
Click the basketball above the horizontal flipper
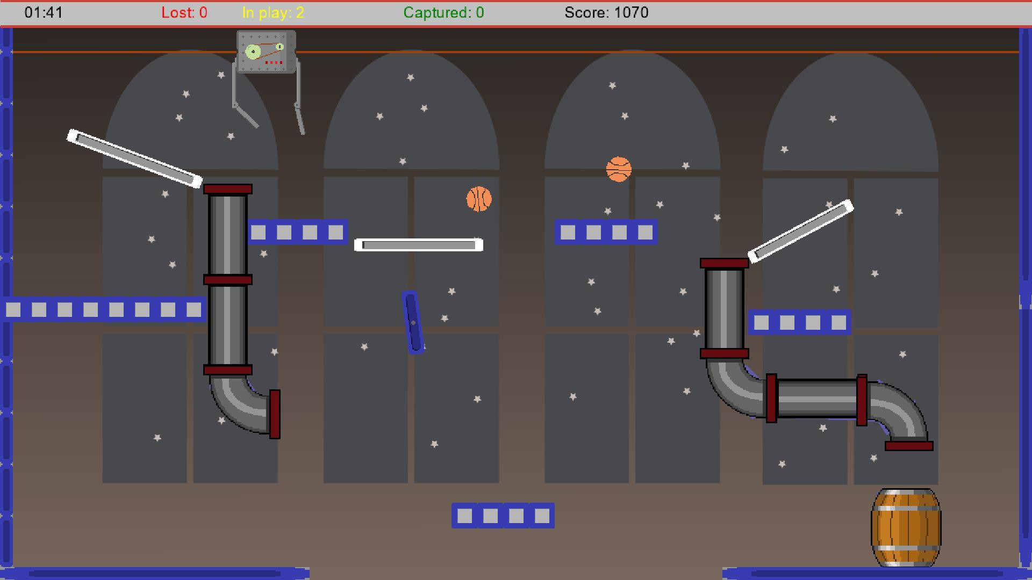tap(478, 199)
